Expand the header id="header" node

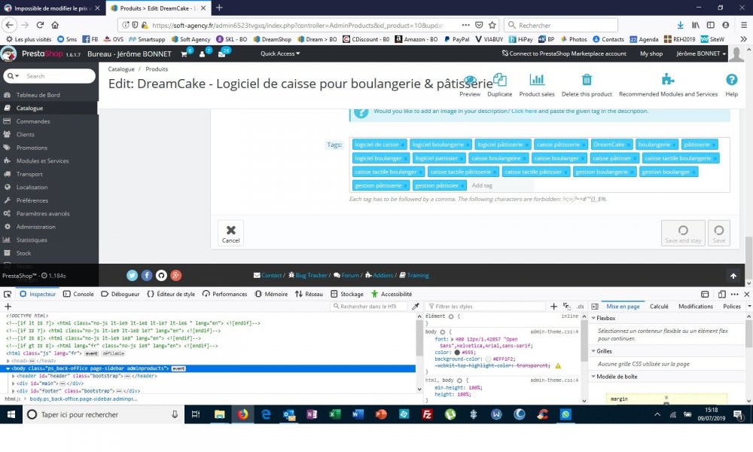(x=14, y=376)
